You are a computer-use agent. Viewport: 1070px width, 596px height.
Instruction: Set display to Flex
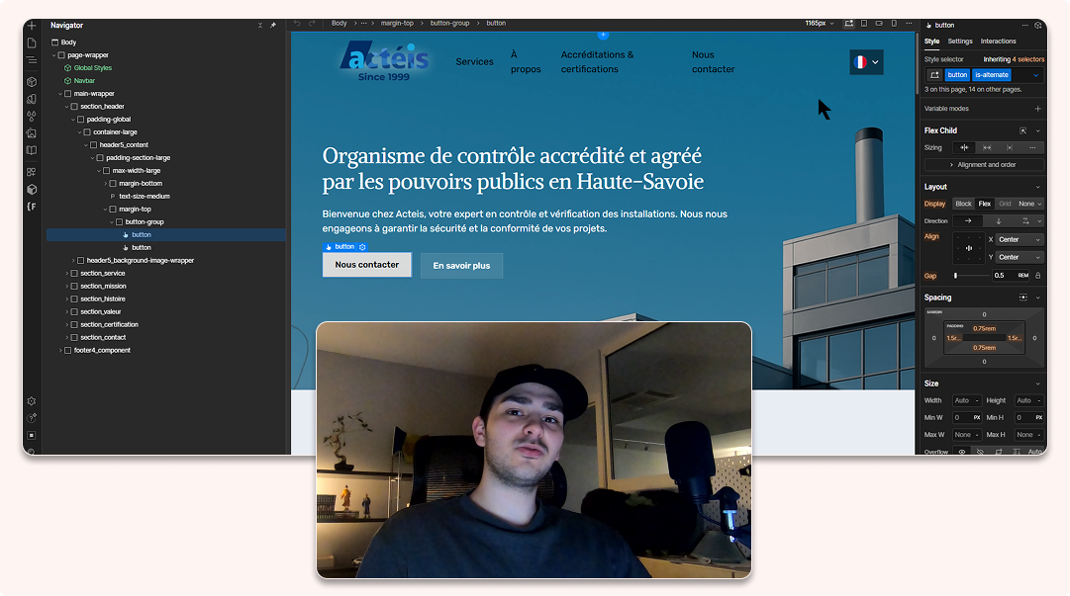pyautogui.click(x=985, y=204)
